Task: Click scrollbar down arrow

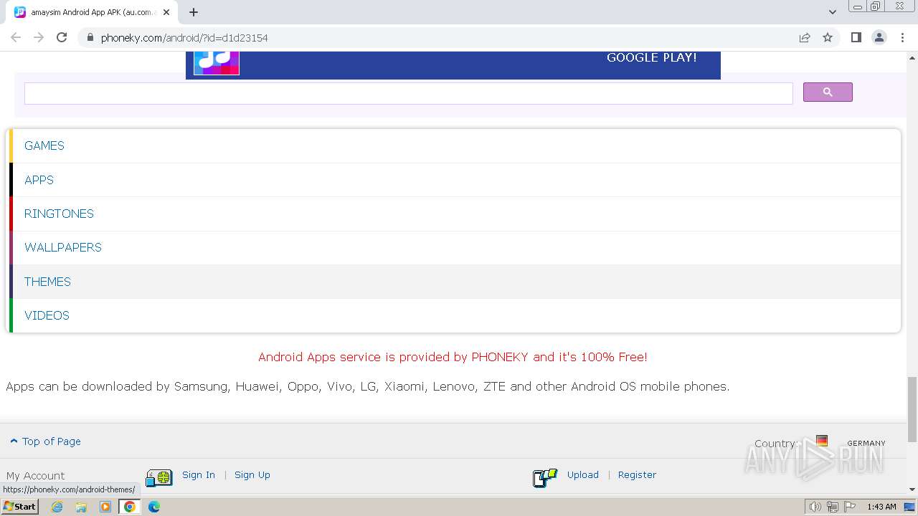Action: 912,489
